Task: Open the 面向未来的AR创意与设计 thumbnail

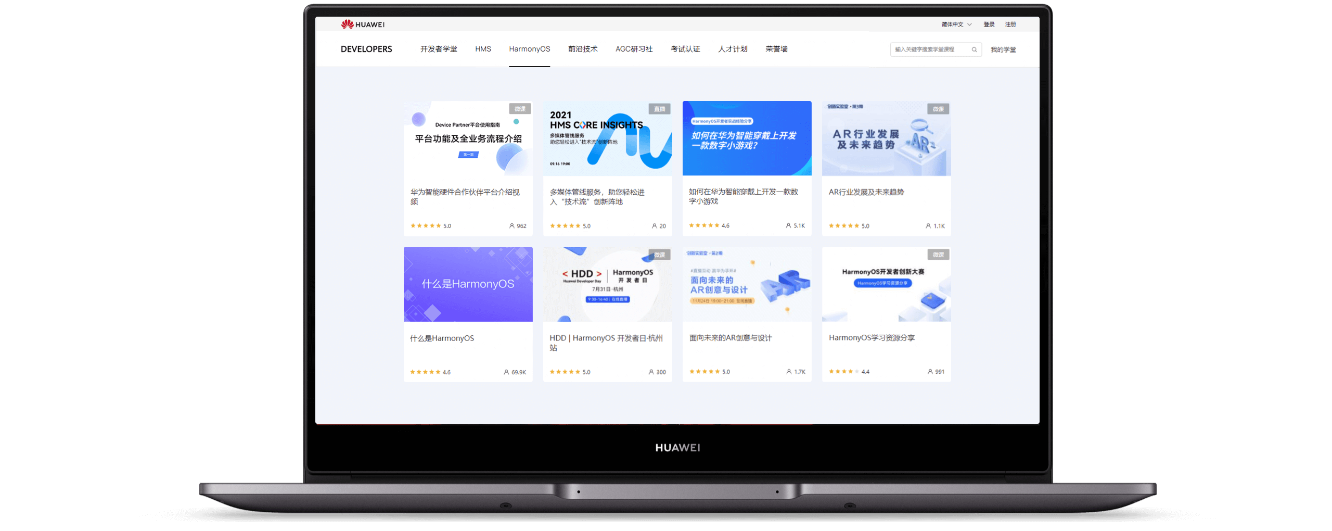Action: click(x=747, y=284)
